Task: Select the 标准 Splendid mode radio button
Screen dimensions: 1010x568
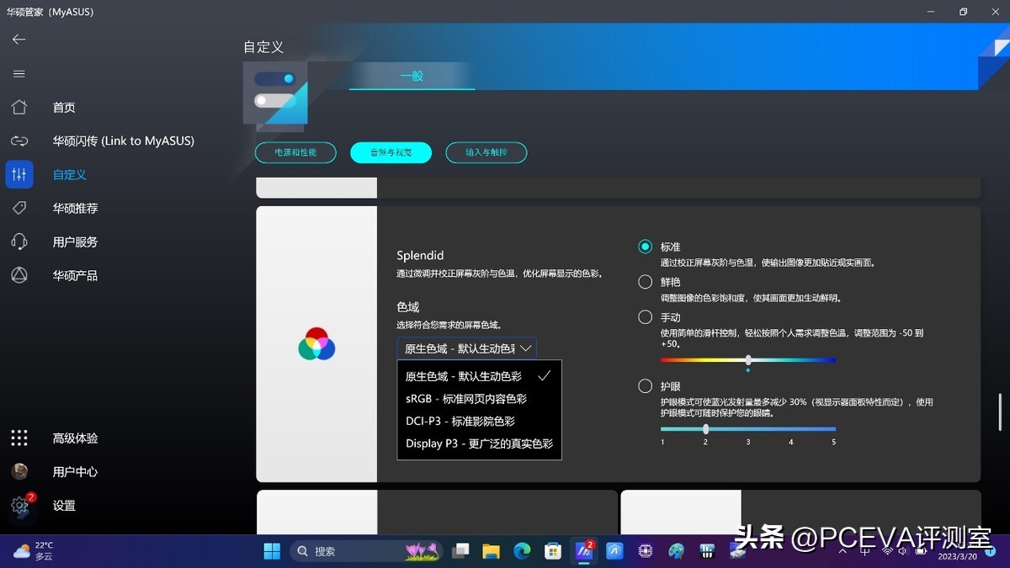Action: coord(645,247)
